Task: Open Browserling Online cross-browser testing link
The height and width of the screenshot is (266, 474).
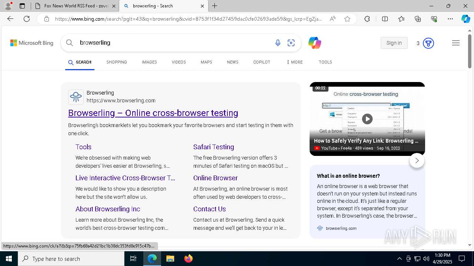Action: click(153, 113)
